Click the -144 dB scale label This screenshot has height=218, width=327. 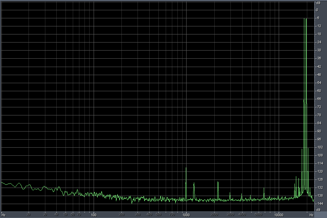(x=319, y=204)
